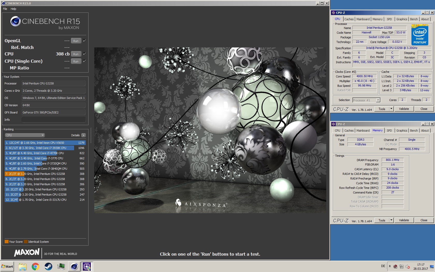Screen dimensions: 435x272
Task: Toggle the OpenGL test checkbox
Action: pos(84,41)
